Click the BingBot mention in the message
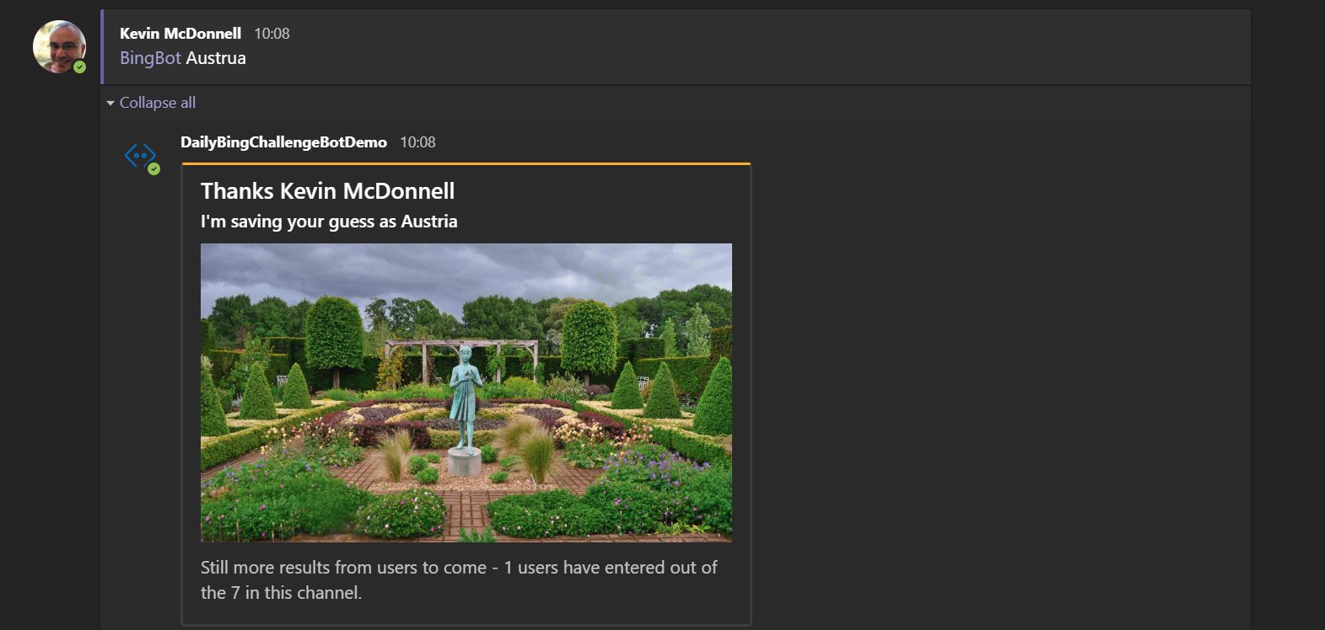 click(x=150, y=58)
